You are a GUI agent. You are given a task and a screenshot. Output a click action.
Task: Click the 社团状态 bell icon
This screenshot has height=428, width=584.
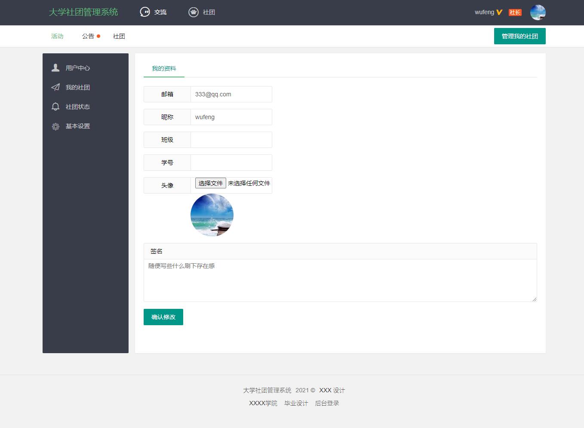coord(55,106)
